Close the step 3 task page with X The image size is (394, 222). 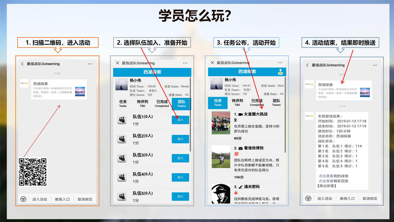pyautogui.click(x=212, y=63)
